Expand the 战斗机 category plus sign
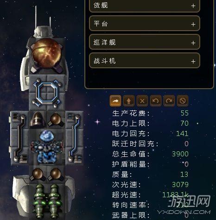 pos(193,62)
